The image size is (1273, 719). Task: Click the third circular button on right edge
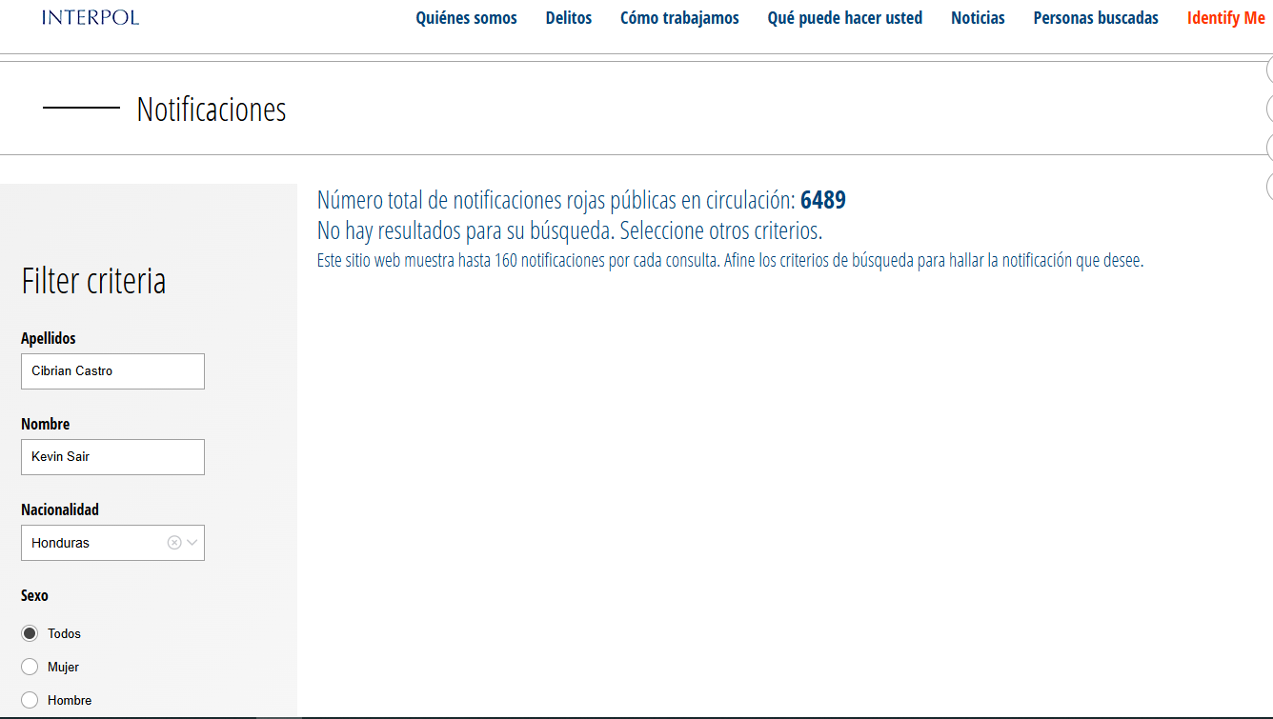1269,148
